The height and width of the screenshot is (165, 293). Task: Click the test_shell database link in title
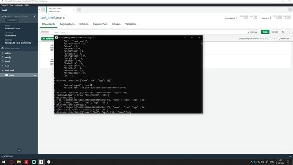[x=48, y=17]
